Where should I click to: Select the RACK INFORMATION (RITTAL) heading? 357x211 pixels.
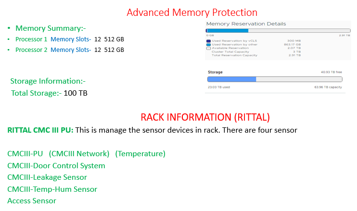click(205, 117)
